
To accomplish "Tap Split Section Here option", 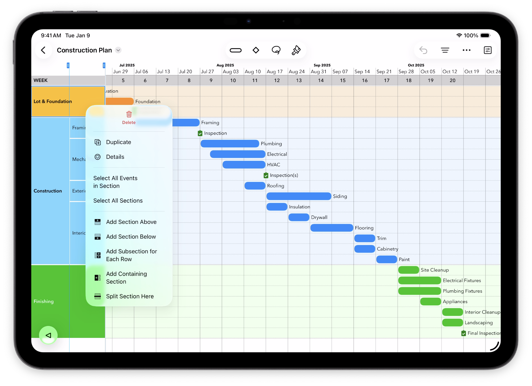I will (x=130, y=296).
